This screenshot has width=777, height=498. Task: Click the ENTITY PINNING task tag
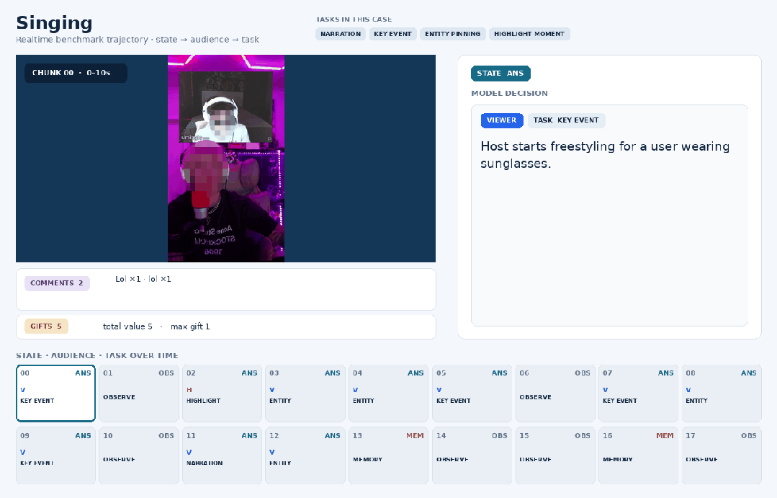[x=452, y=34]
